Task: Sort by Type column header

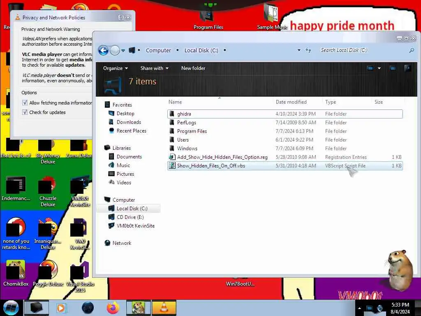Action: click(x=330, y=102)
